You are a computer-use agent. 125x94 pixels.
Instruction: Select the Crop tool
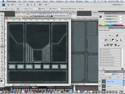pos(2,26)
